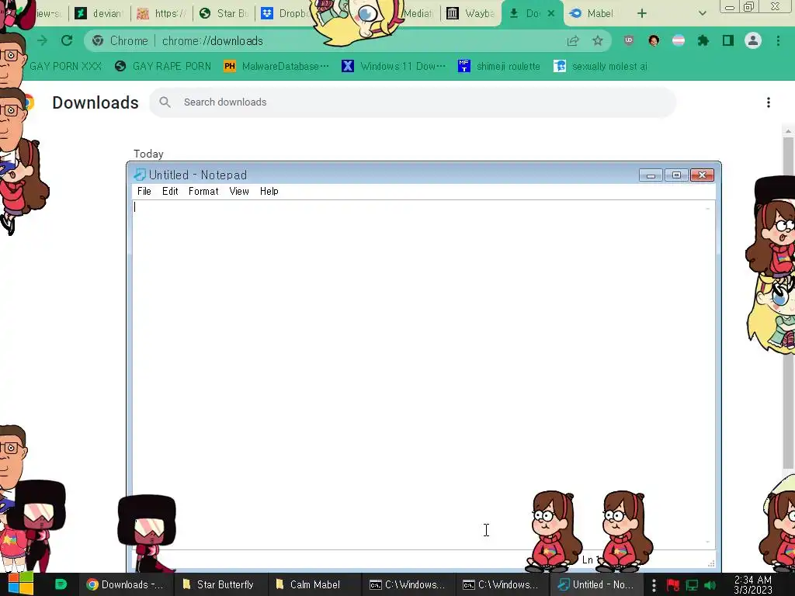Open the uBlock Origin extension icon

[x=629, y=41]
